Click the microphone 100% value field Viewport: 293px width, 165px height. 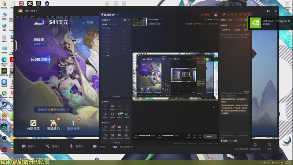[153, 135]
